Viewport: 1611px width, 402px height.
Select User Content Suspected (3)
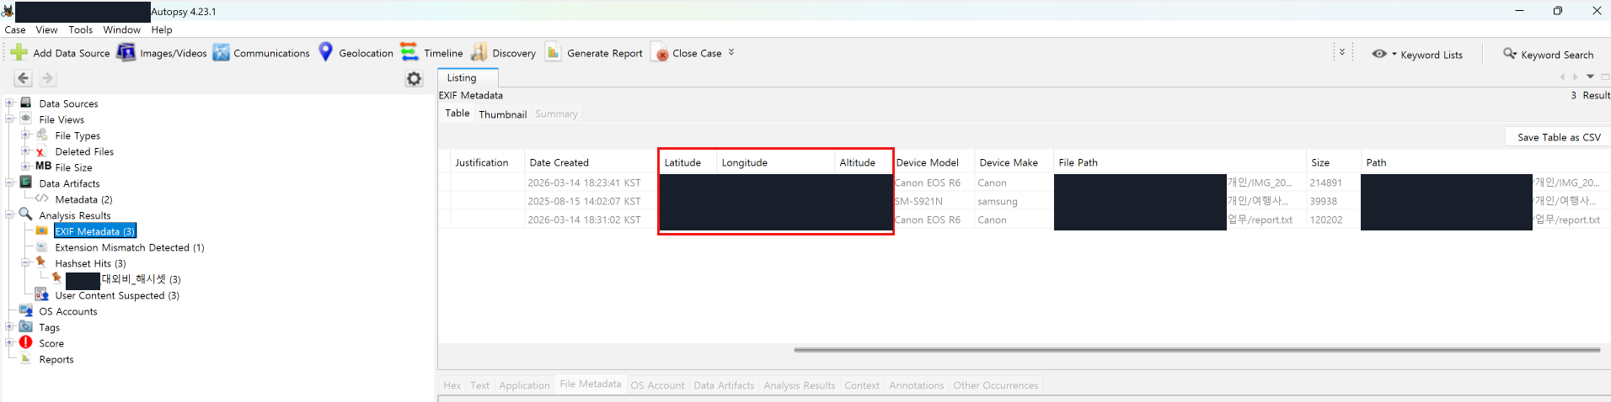[117, 295]
